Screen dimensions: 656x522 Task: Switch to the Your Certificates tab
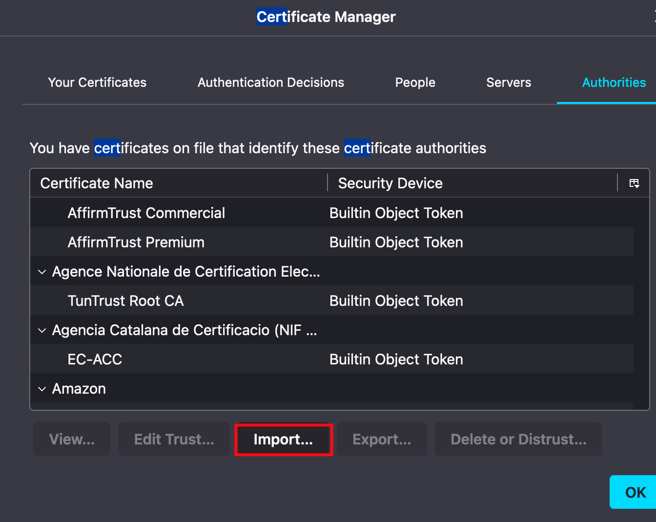[x=97, y=82]
